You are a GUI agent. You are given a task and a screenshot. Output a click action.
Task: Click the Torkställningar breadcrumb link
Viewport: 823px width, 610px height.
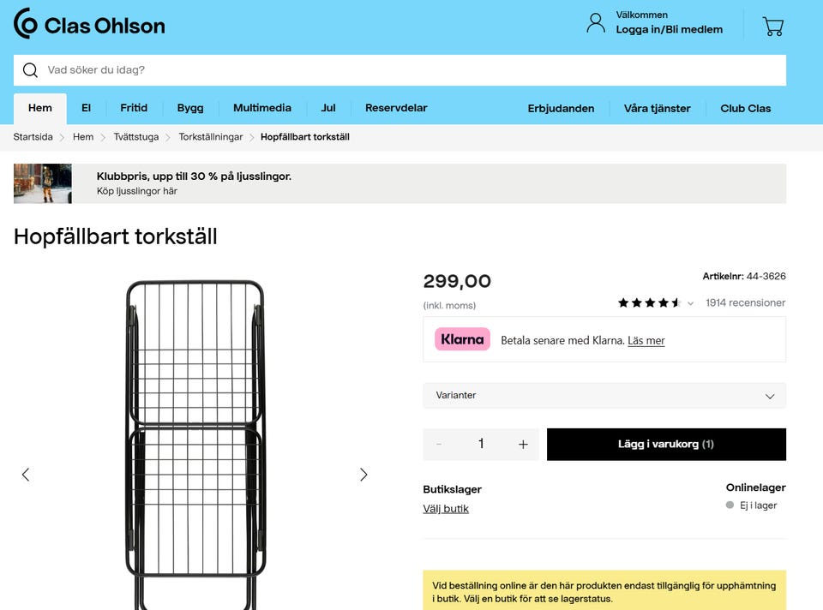tap(211, 137)
